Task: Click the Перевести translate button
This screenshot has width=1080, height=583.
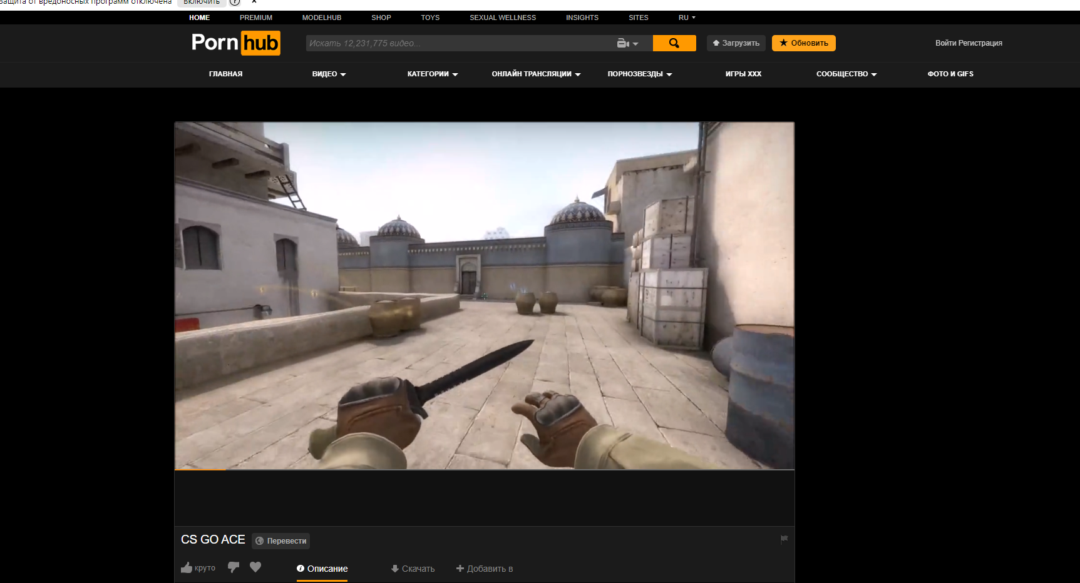Action: pyautogui.click(x=281, y=540)
